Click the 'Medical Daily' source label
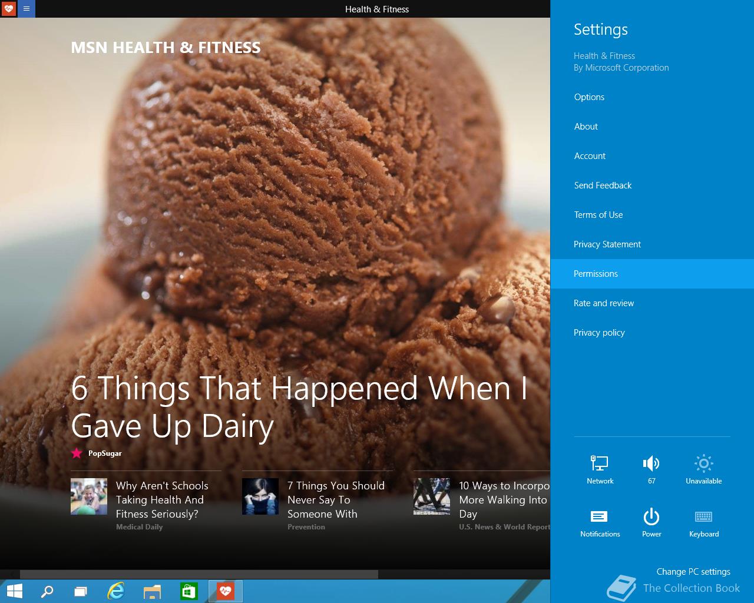754x603 pixels. (x=139, y=527)
